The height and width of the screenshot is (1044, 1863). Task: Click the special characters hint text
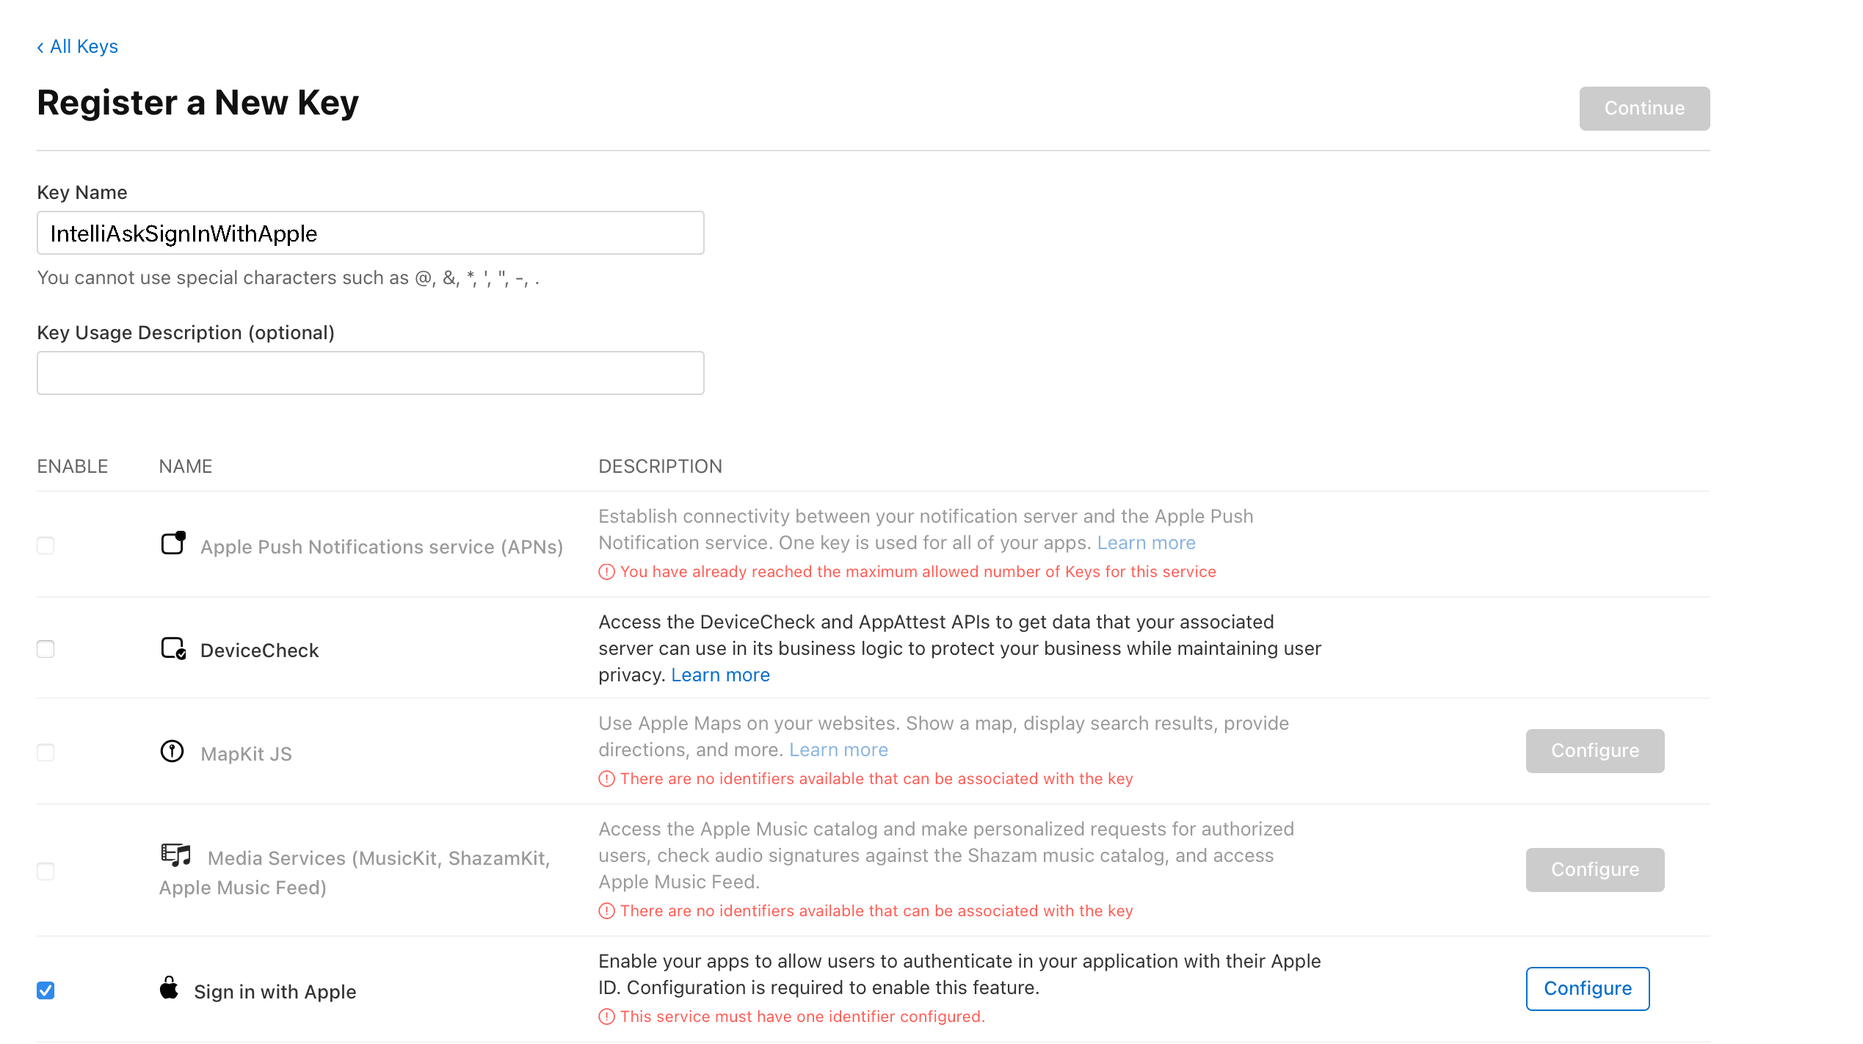(x=288, y=278)
